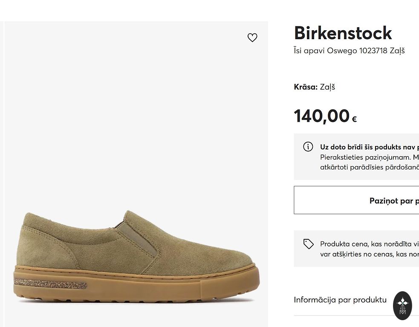
Task: Click the 'Krāsa:' color label
Action: coord(306,87)
